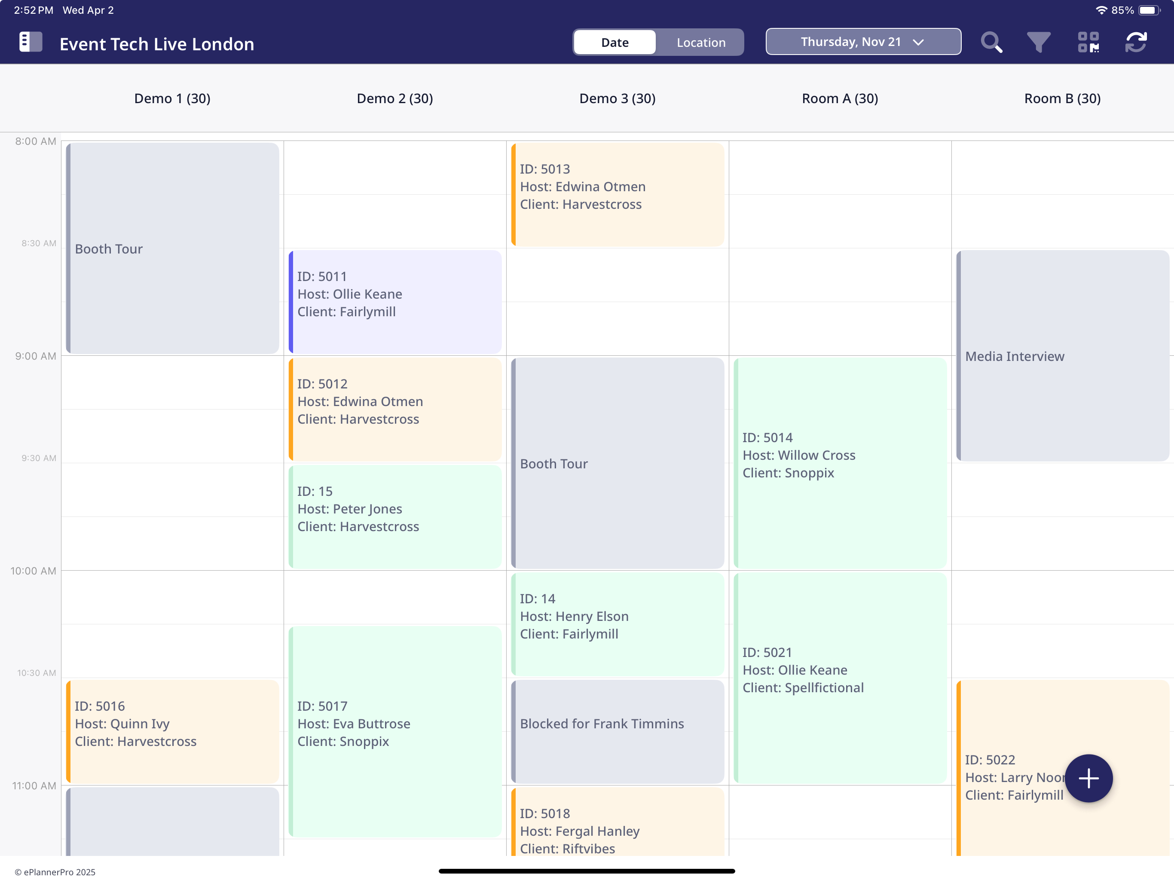Open meeting ID 14 with Henry Elson

[x=617, y=624]
